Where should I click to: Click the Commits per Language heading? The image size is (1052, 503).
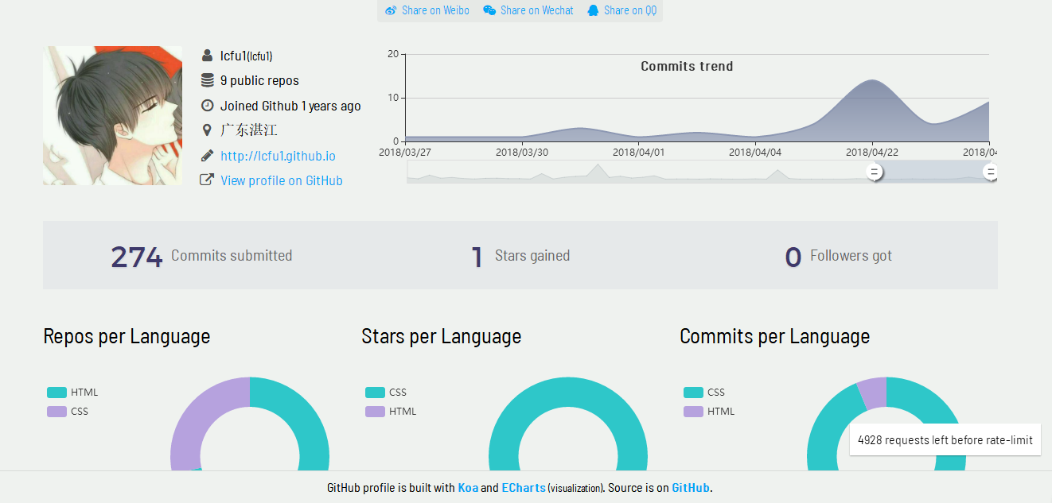[774, 337]
